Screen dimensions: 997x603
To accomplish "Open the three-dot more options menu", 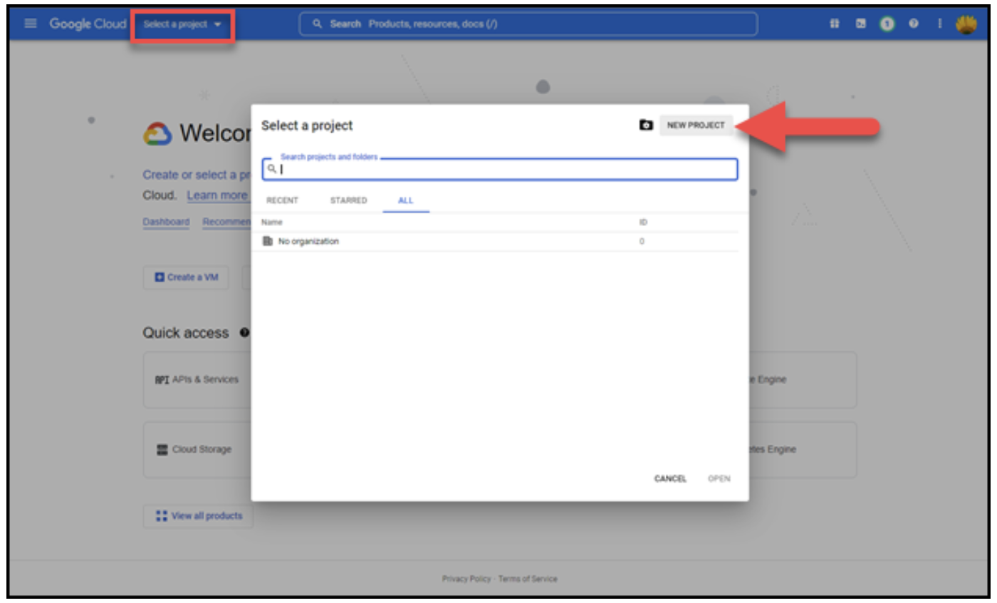I will (939, 24).
